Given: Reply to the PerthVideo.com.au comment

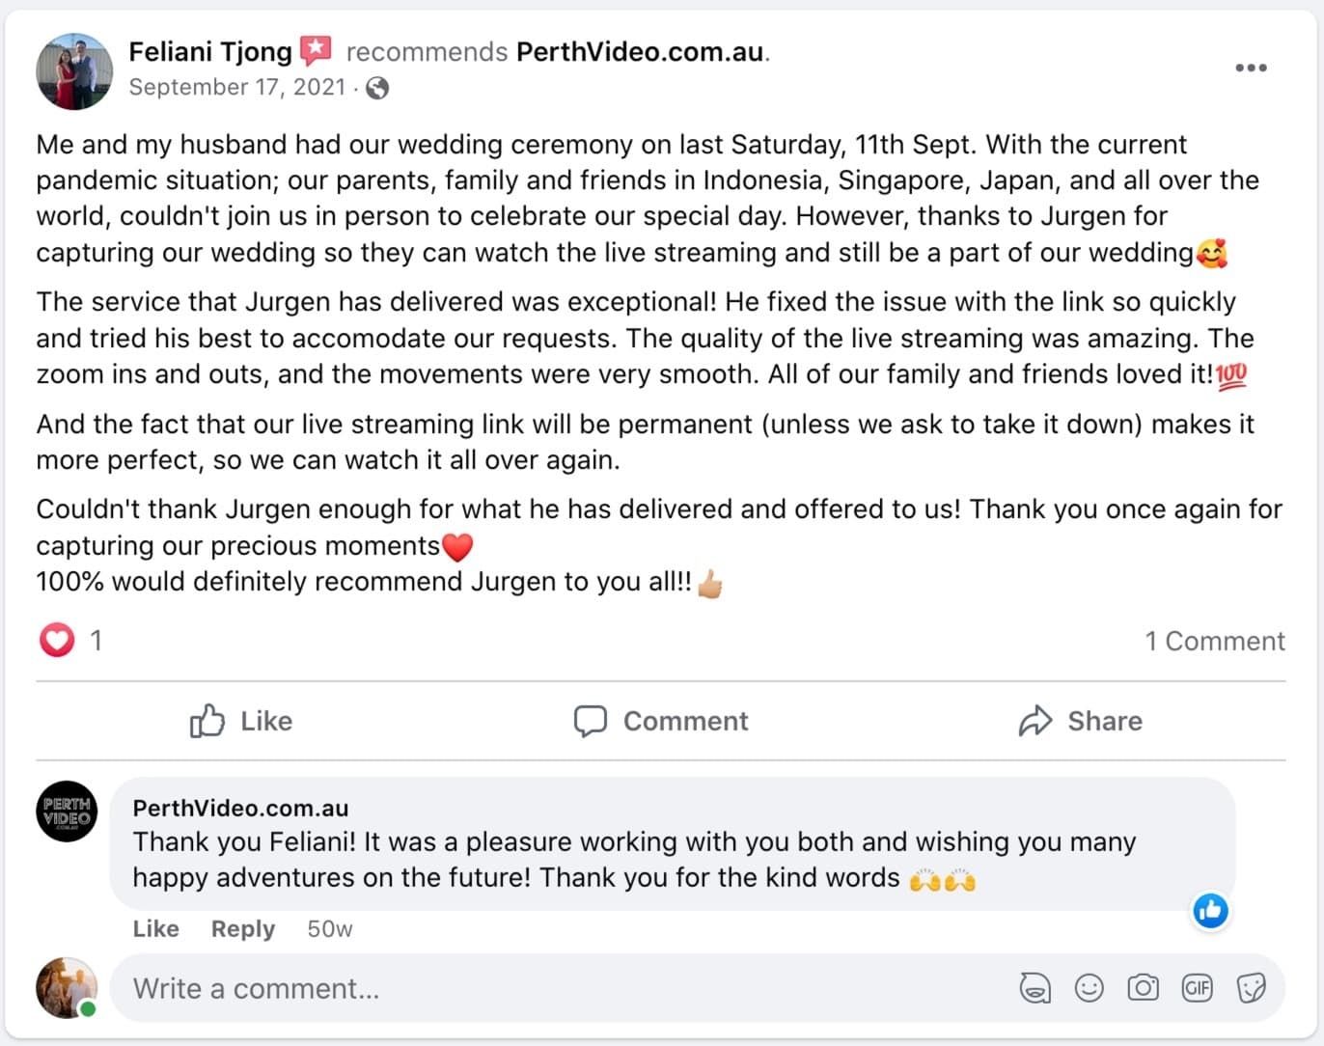Looking at the screenshot, I should tap(243, 928).
